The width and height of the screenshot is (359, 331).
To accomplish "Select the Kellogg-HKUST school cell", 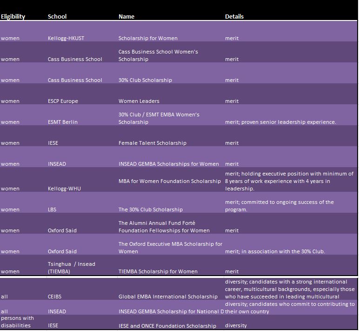I will pyautogui.click(x=66, y=38).
